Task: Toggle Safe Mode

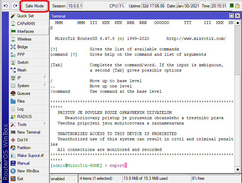Action: [34, 6]
